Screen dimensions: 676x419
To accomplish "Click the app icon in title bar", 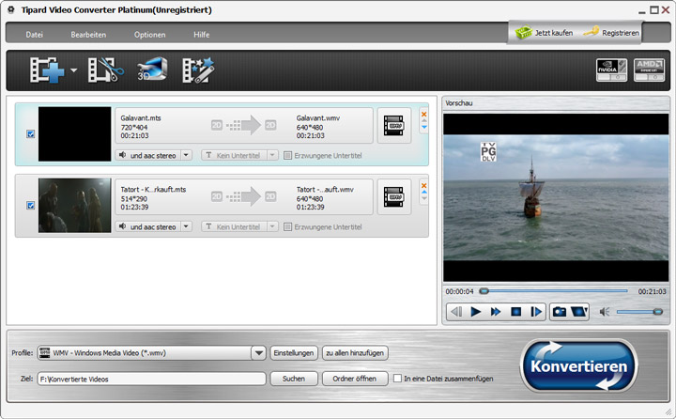I will tap(11, 9).
